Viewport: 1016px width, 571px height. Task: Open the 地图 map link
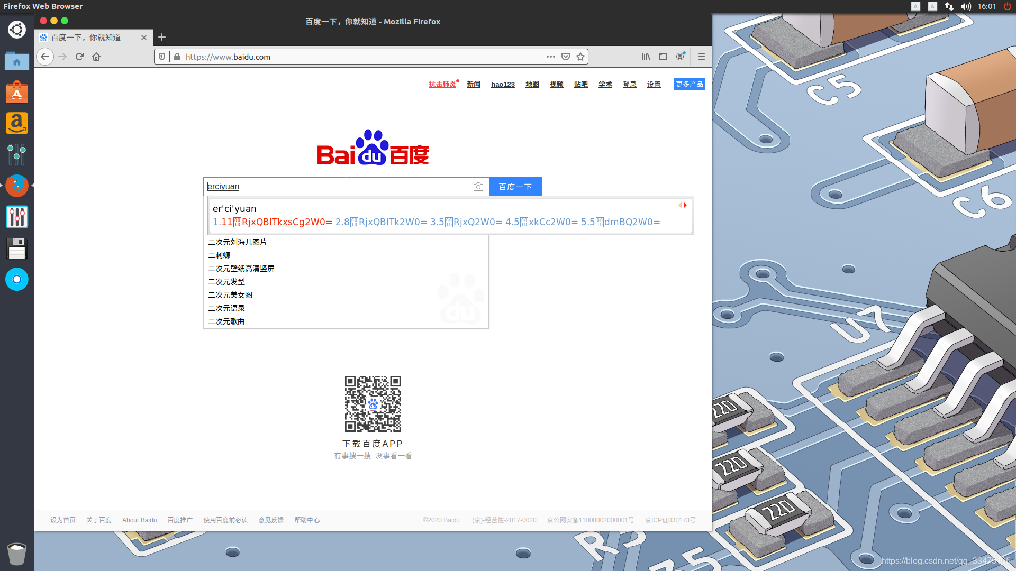pyautogui.click(x=532, y=85)
